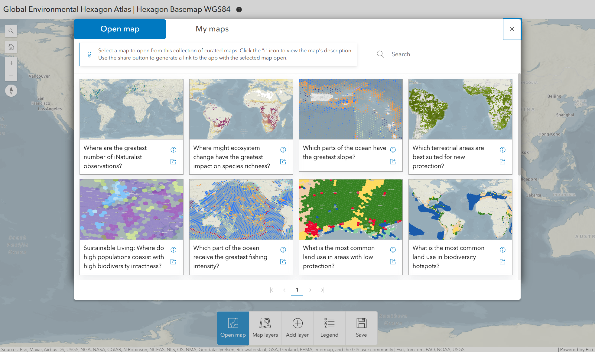Click the compass reset orientation button
The image size is (595, 352).
coord(11,91)
